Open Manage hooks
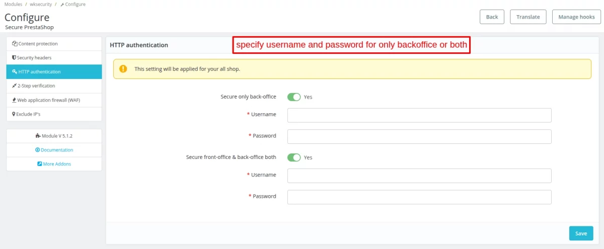This screenshot has height=249, width=604. [x=576, y=17]
